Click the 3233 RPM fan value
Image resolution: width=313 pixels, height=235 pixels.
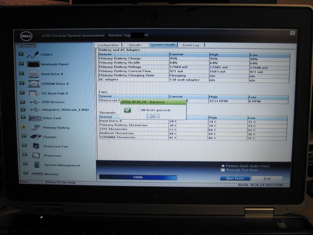pos(218,101)
